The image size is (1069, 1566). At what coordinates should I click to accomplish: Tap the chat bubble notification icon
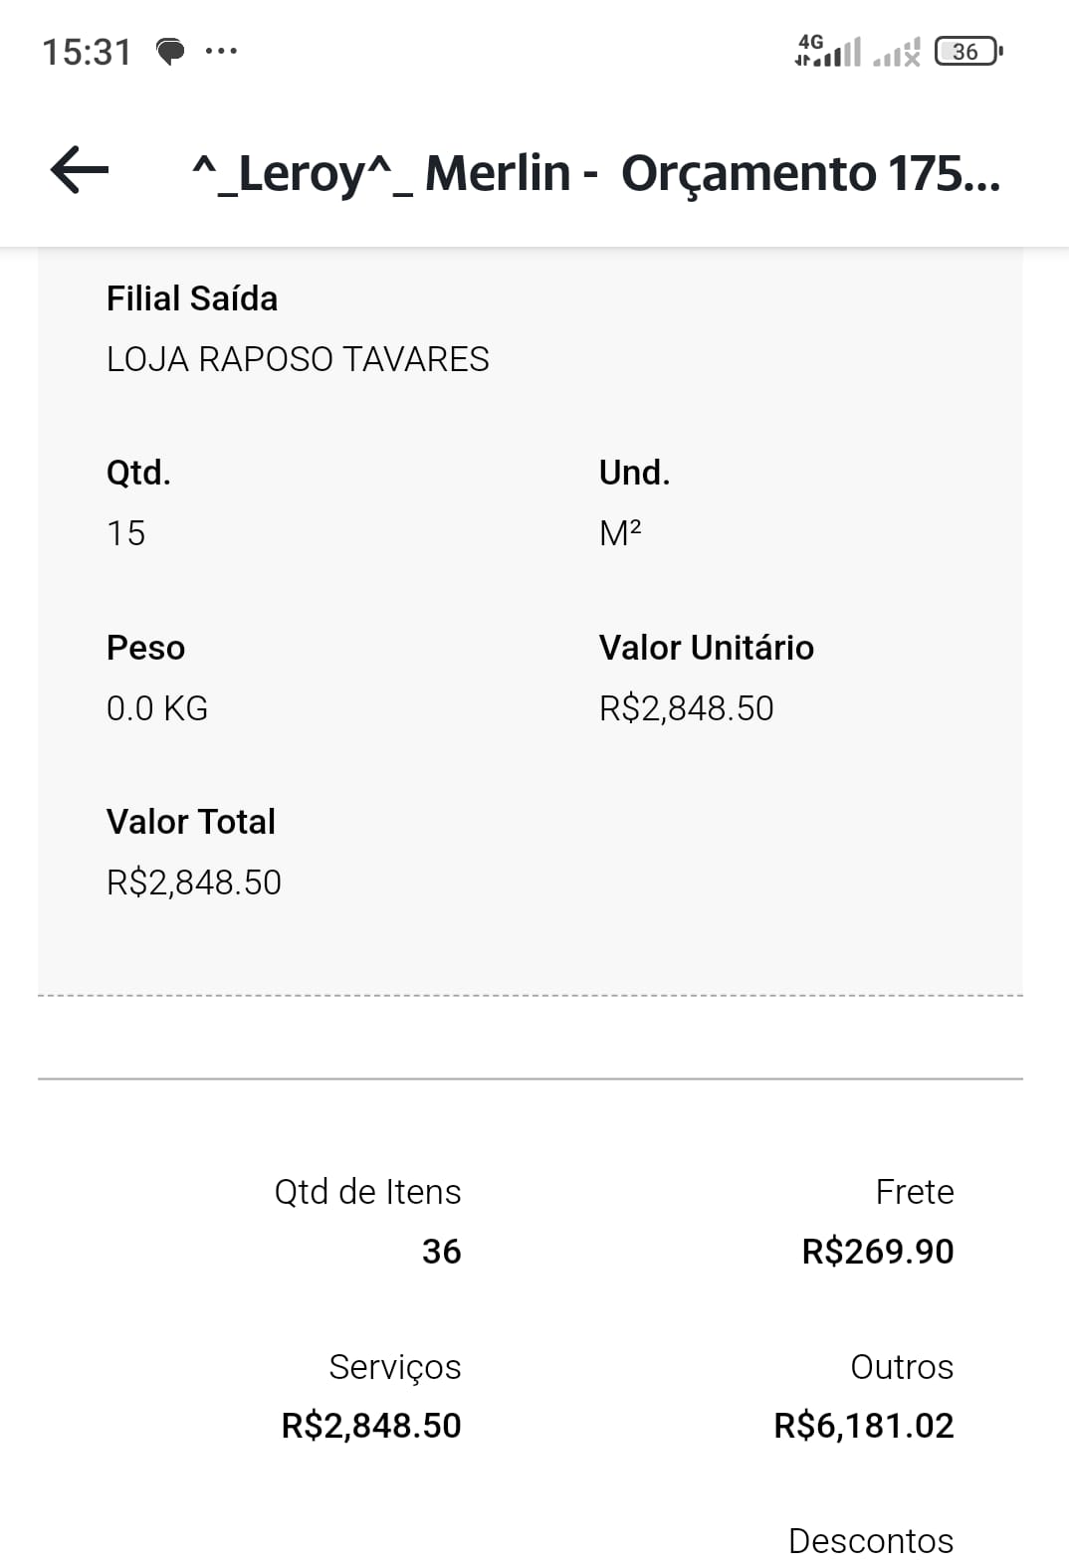171,51
